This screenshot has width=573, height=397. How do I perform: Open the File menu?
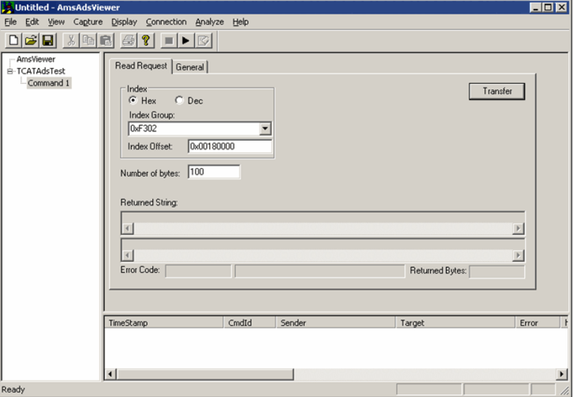tap(10, 22)
